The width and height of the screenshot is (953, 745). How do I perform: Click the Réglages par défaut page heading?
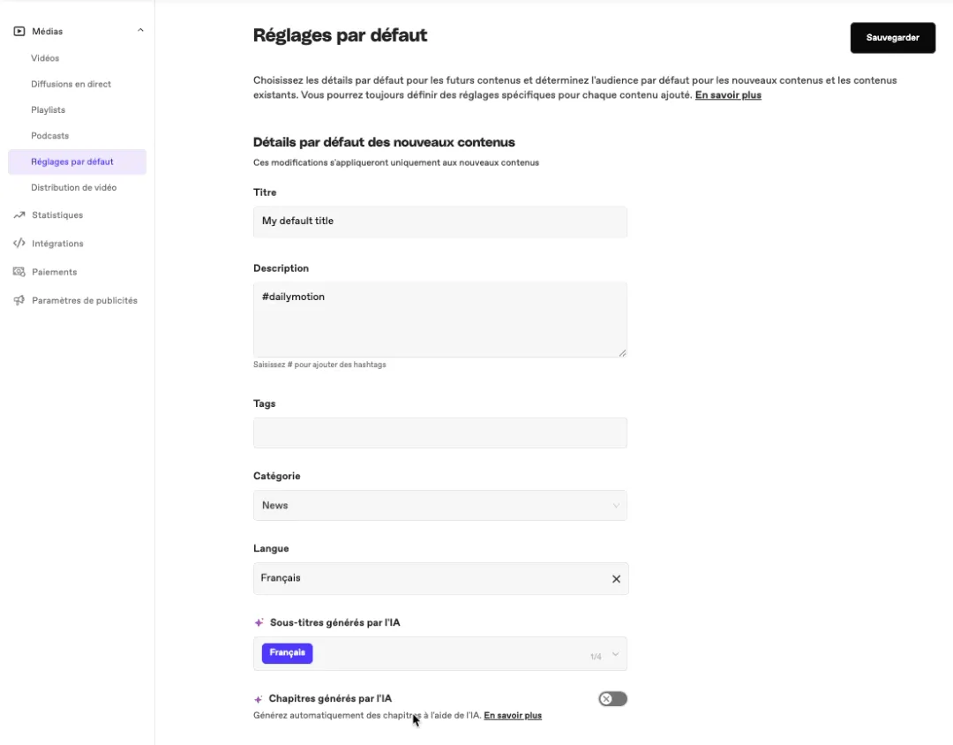tap(340, 35)
